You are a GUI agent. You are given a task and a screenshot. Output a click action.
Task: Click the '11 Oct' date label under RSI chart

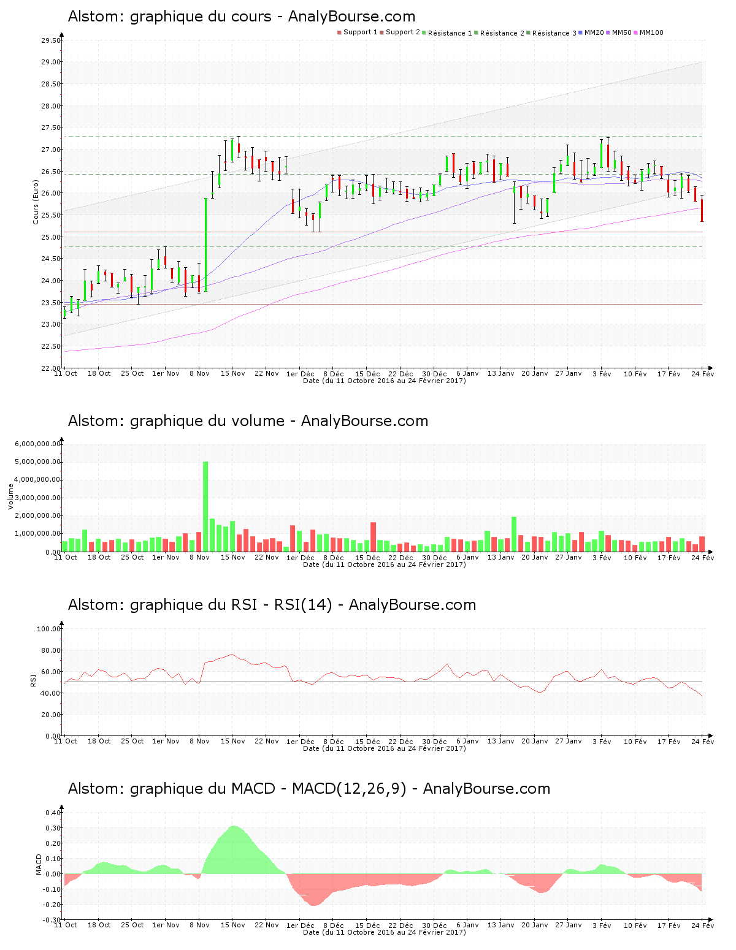[66, 741]
